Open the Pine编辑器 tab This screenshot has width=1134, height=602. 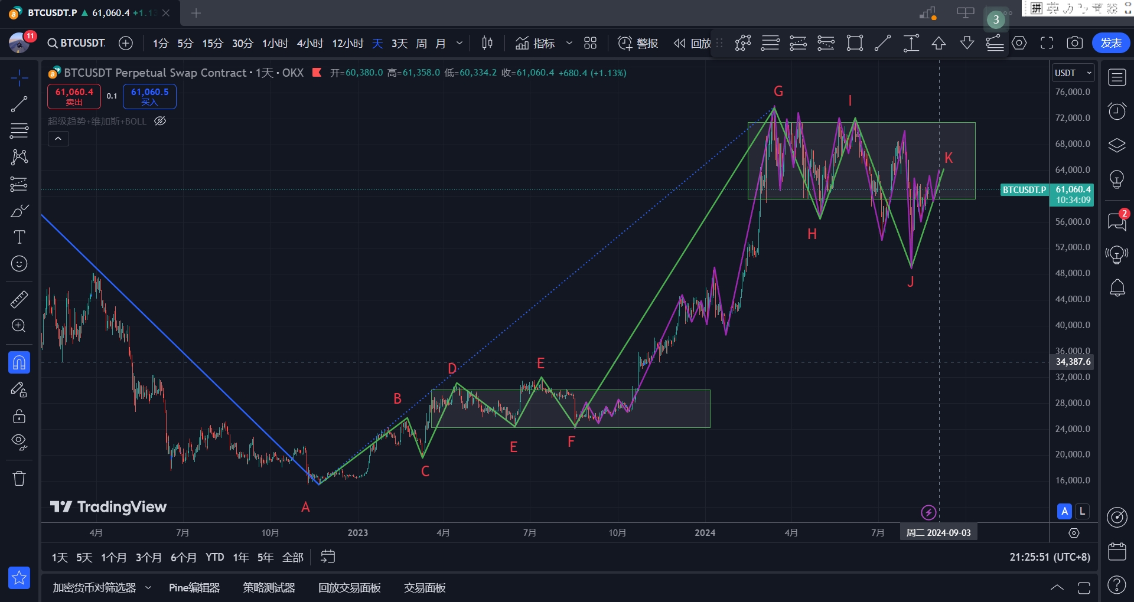click(194, 588)
